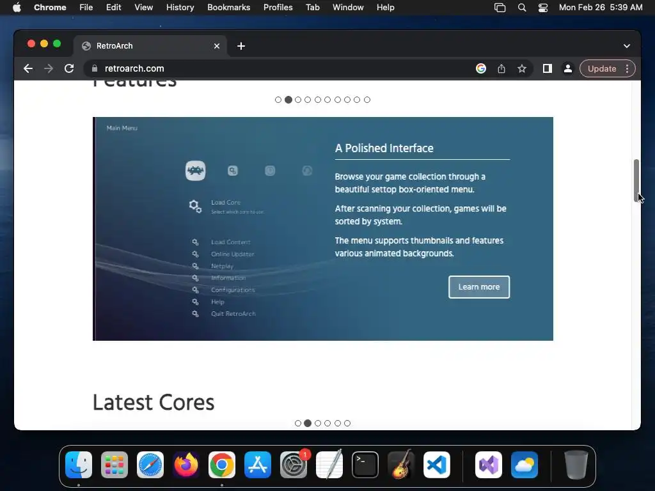Click the "A Polished Interface" heading
655x491 pixels.
click(x=384, y=148)
